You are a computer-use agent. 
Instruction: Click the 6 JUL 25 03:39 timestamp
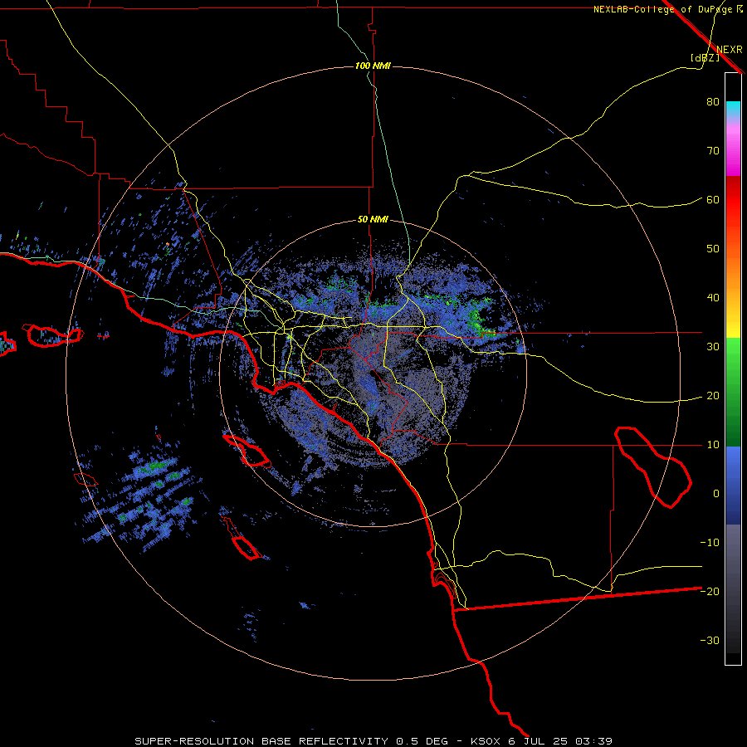coord(559,741)
